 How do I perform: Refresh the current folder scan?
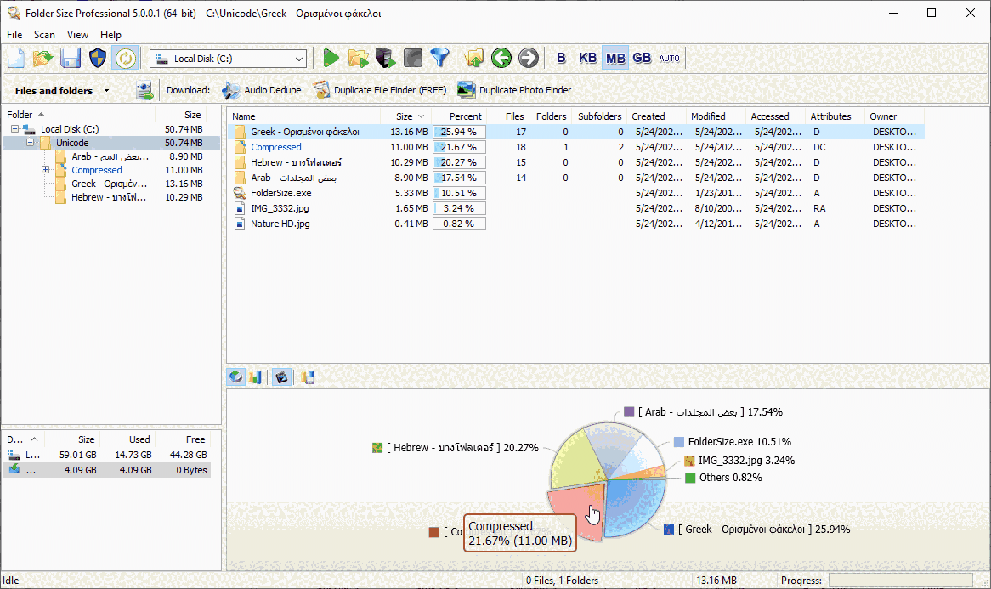click(x=125, y=58)
